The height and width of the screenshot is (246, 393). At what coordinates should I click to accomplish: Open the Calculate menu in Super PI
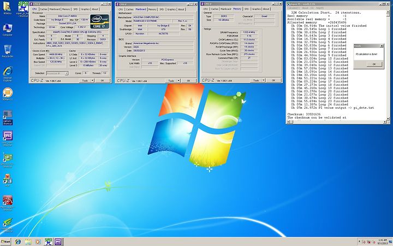[294, 8]
